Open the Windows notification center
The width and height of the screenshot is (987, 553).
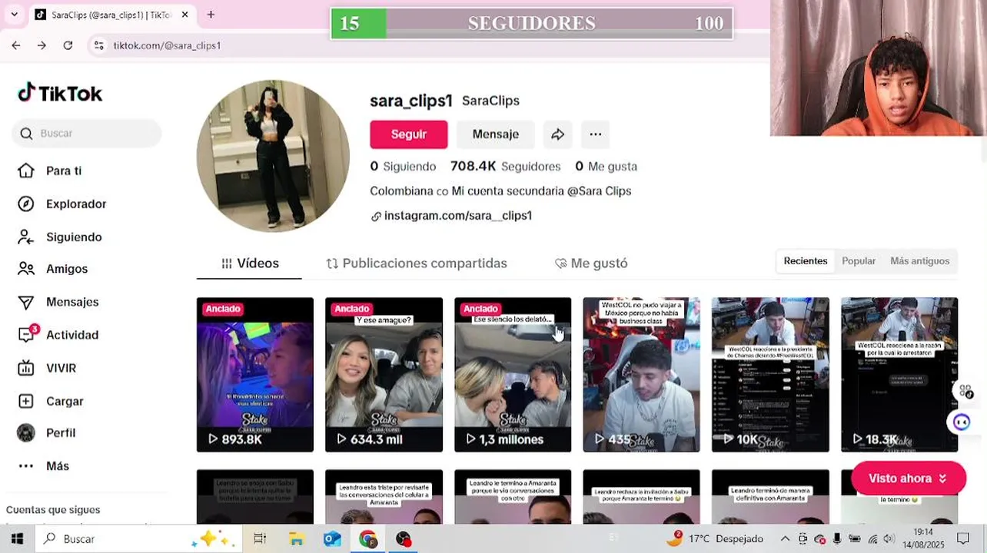(962, 539)
